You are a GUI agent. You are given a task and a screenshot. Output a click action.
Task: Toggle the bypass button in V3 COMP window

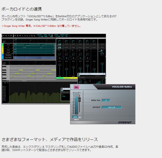[79, 76]
